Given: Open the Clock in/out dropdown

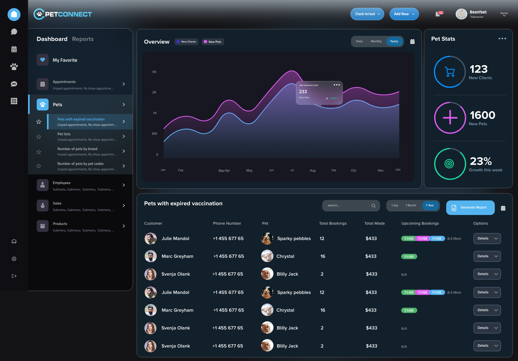Looking at the screenshot, I should [367, 14].
